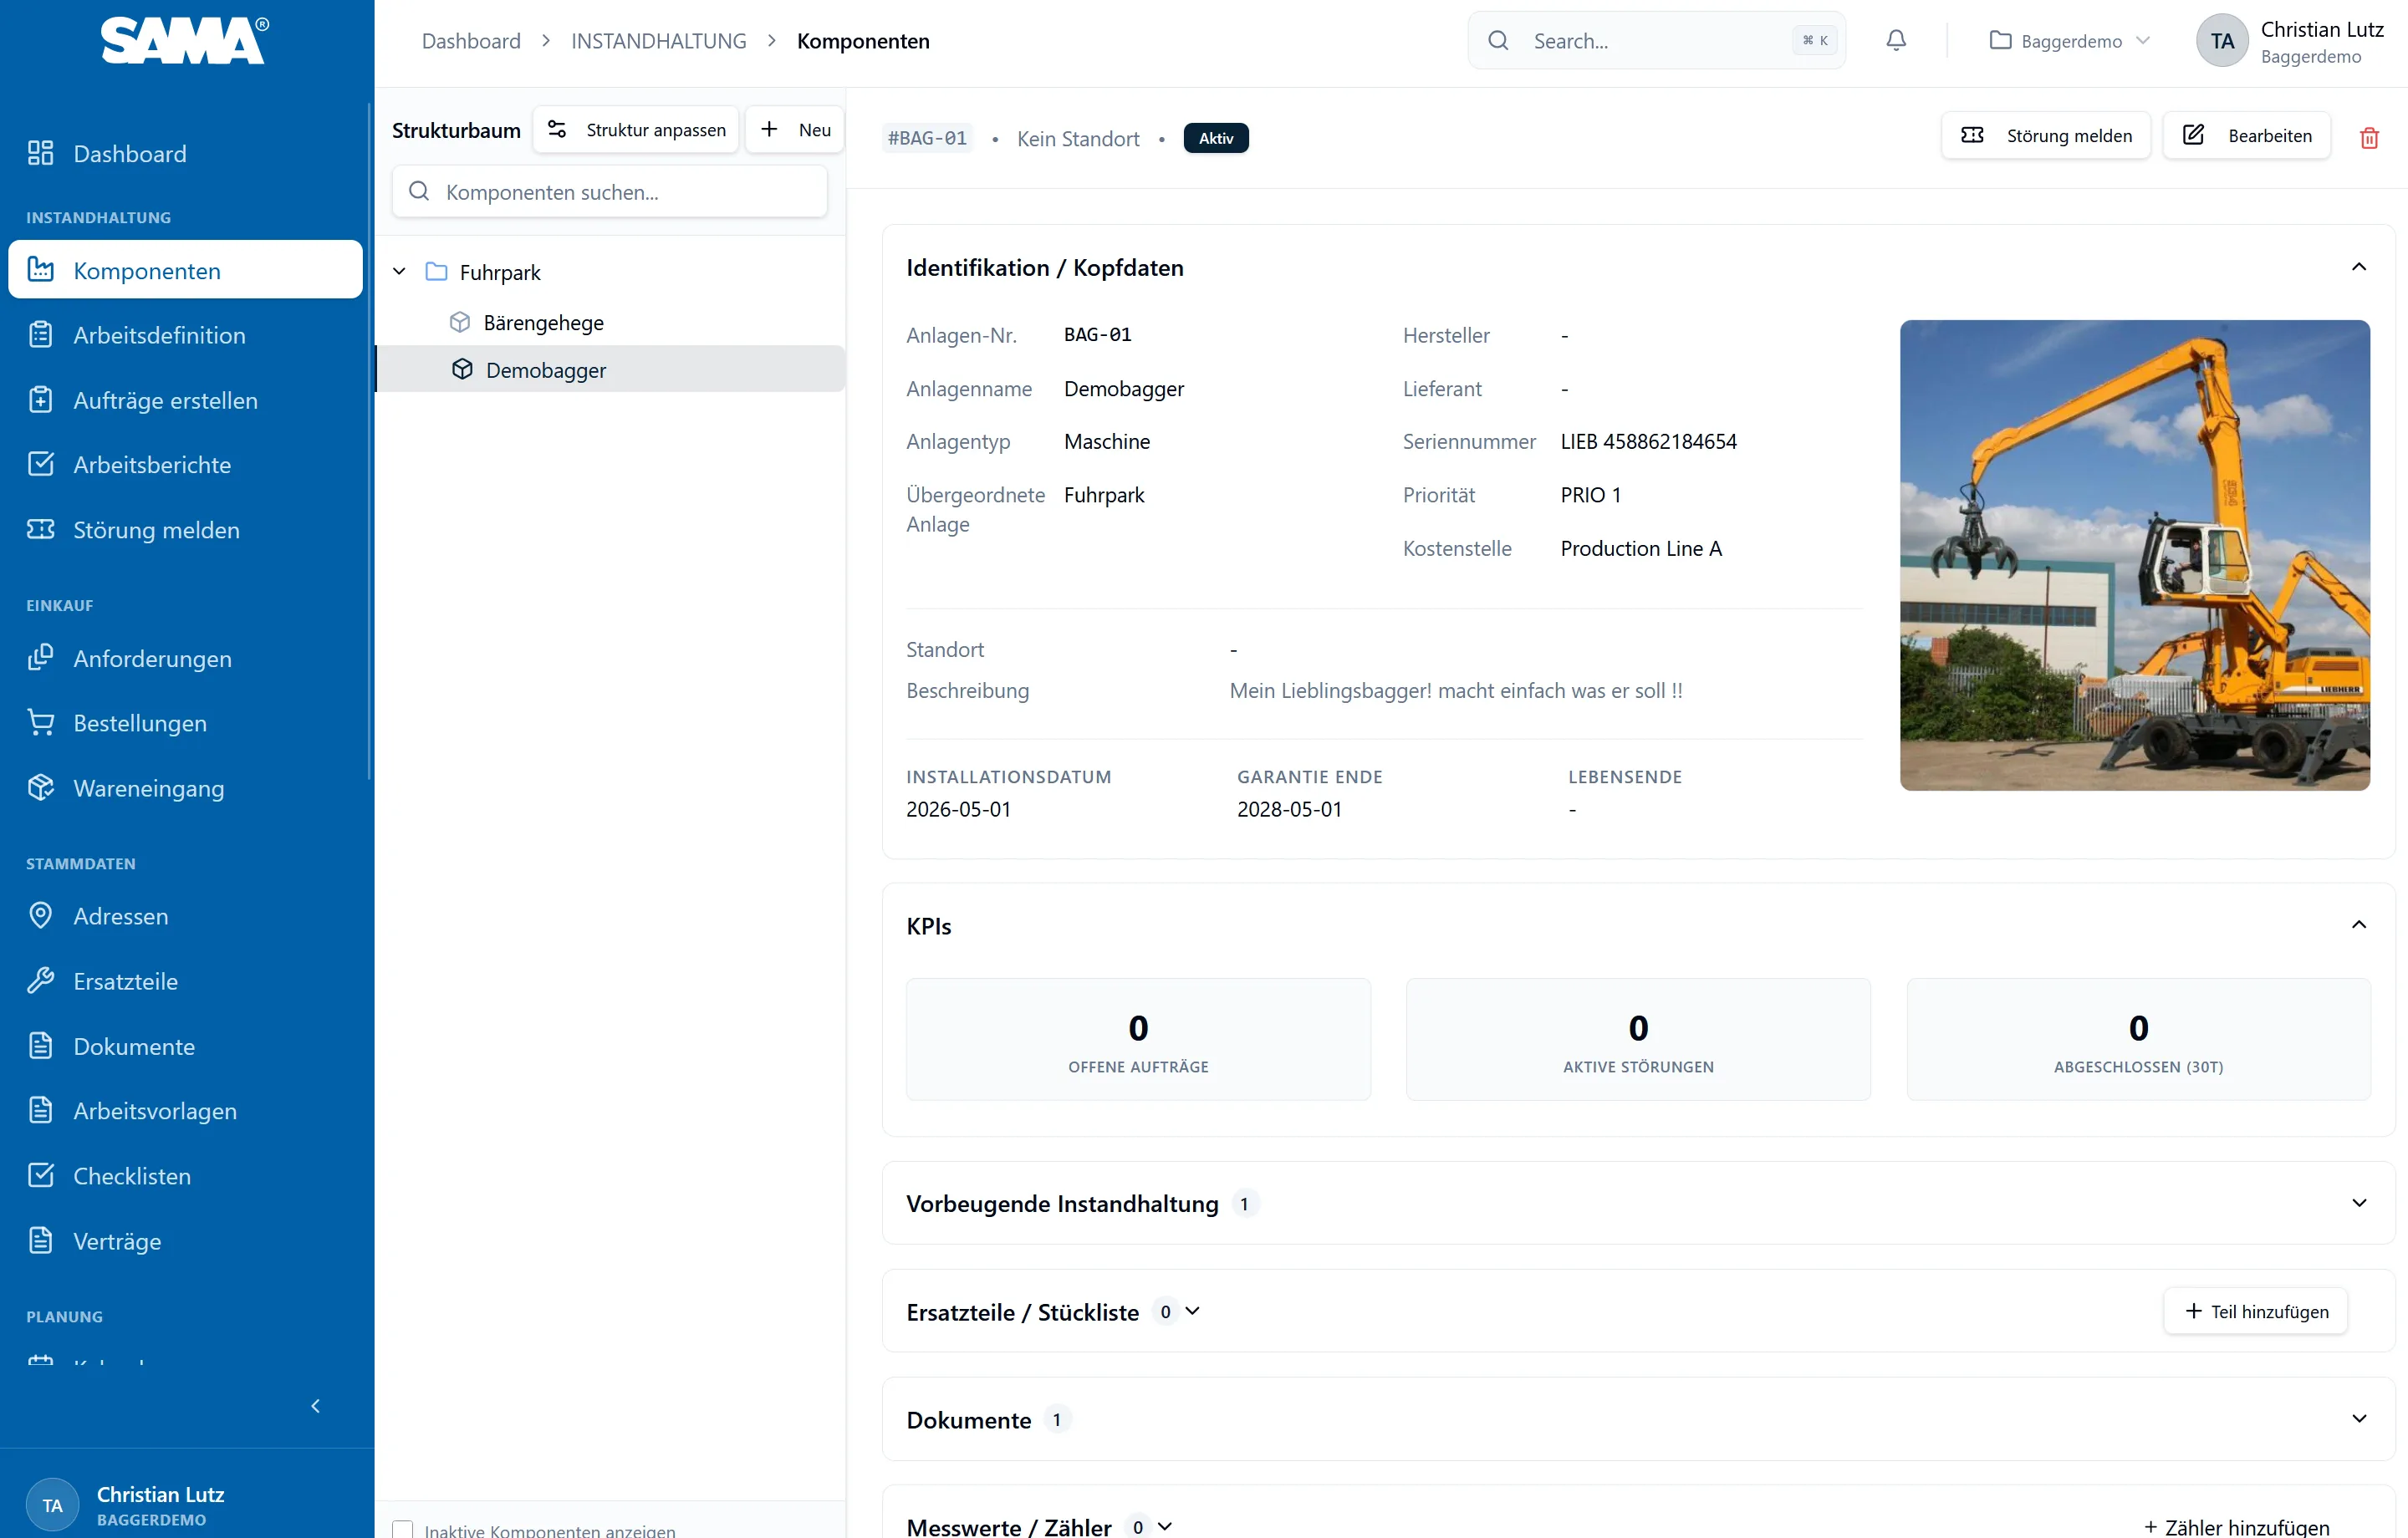Click the Aktiv status badge

tap(1215, 138)
